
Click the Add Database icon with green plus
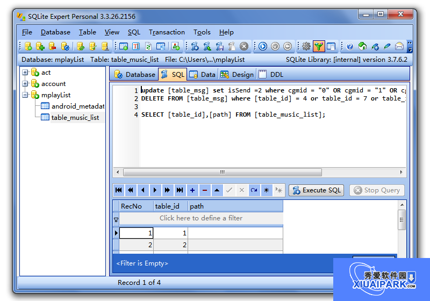(x=40, y=46)
